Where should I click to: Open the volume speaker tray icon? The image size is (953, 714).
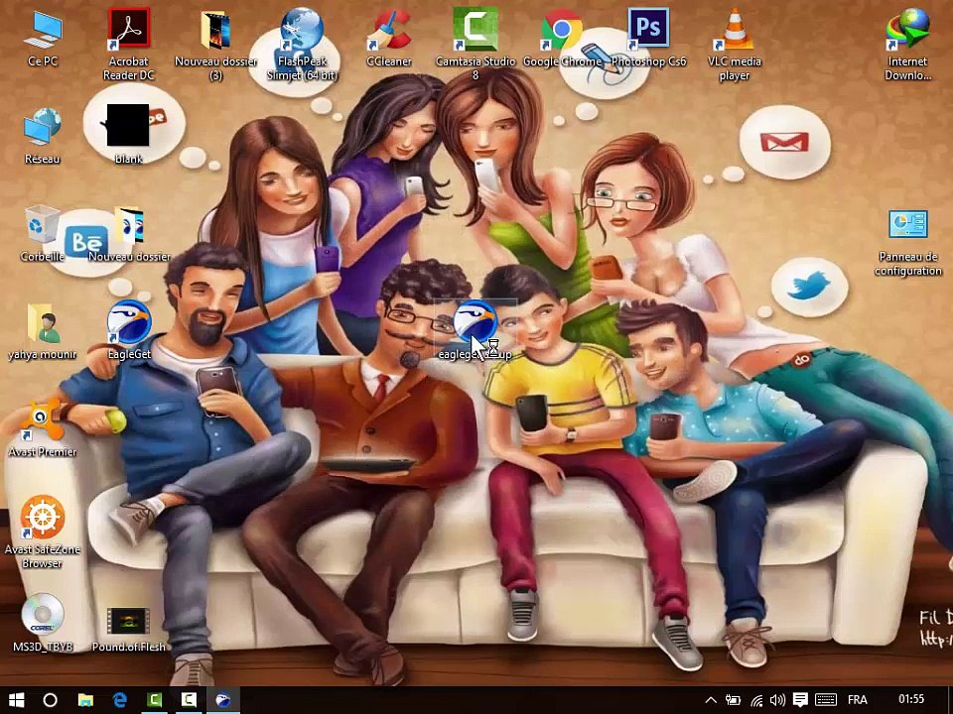click(777, 700)
